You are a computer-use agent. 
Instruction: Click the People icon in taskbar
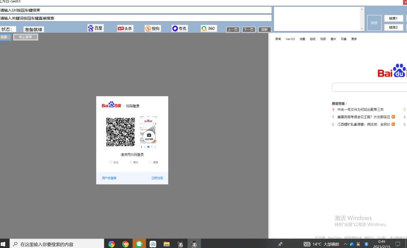(280, 244)
